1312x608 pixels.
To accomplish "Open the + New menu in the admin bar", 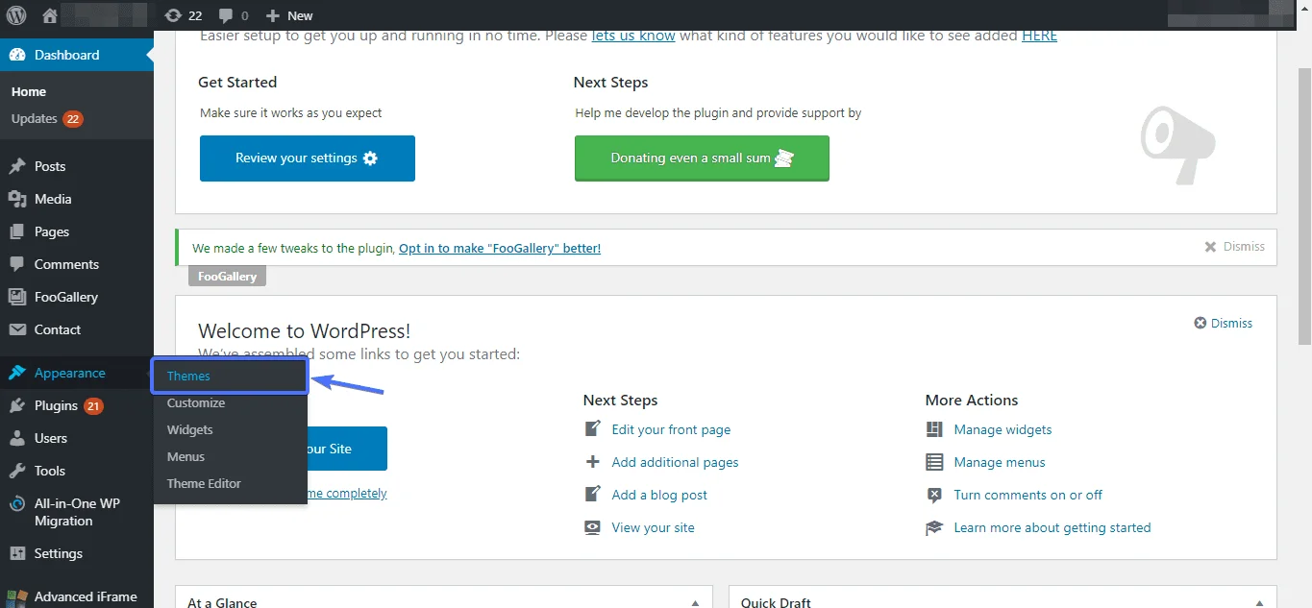I will pos(287,14).
